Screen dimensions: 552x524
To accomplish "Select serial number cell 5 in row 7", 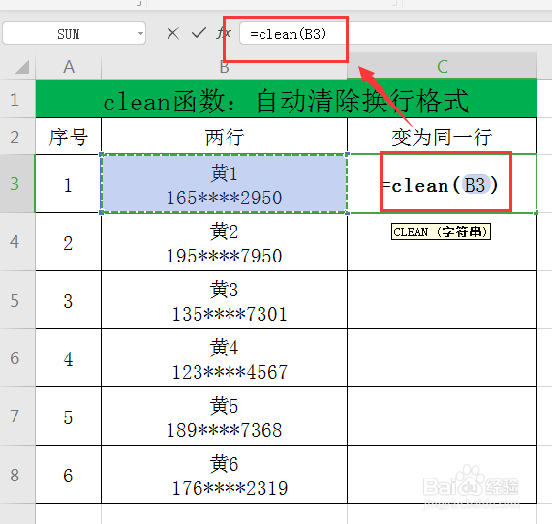I will [69, 416].
